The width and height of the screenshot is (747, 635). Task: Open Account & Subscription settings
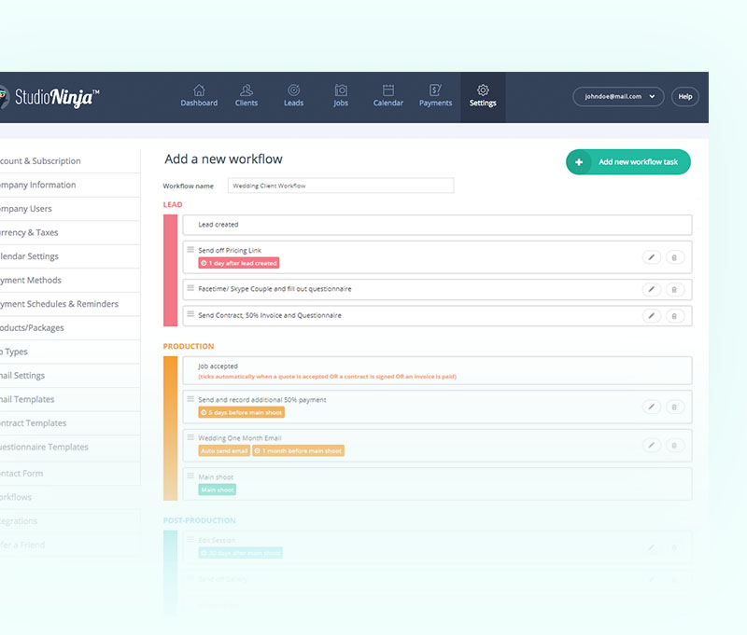(x=70, y=161)
